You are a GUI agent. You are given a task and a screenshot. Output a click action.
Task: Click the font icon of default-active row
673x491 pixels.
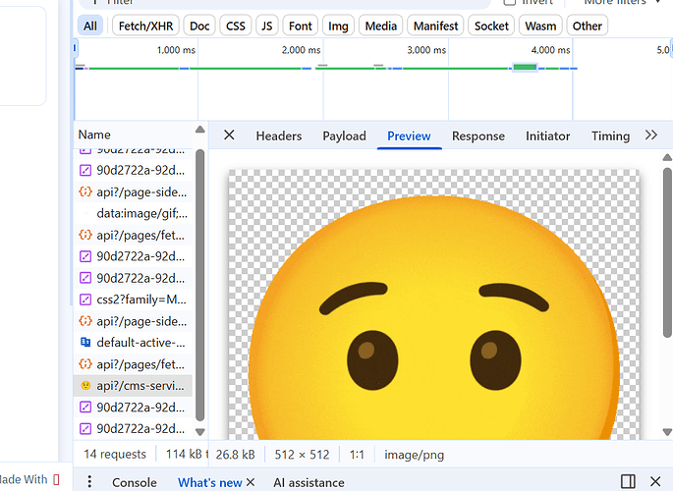pos(85,342)
